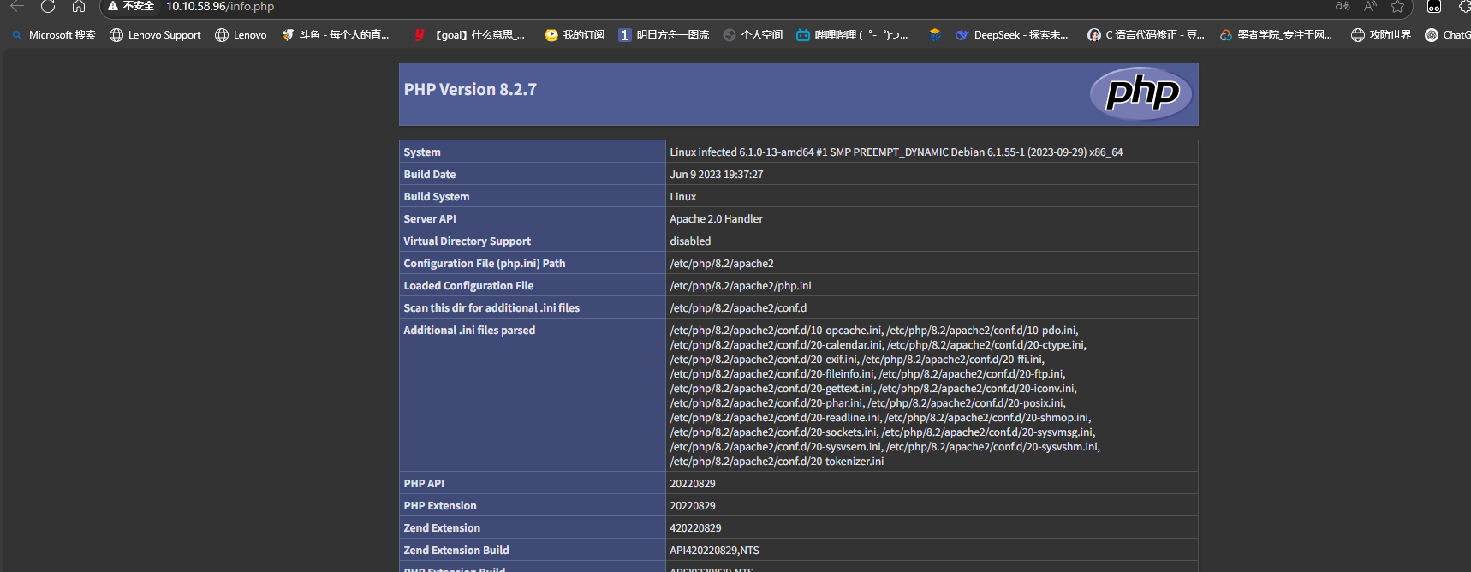The height and width of the screenshot is (572, 1471).
Task: Open the 我的订阅 bookmark
Action: [x=575, y=35]
